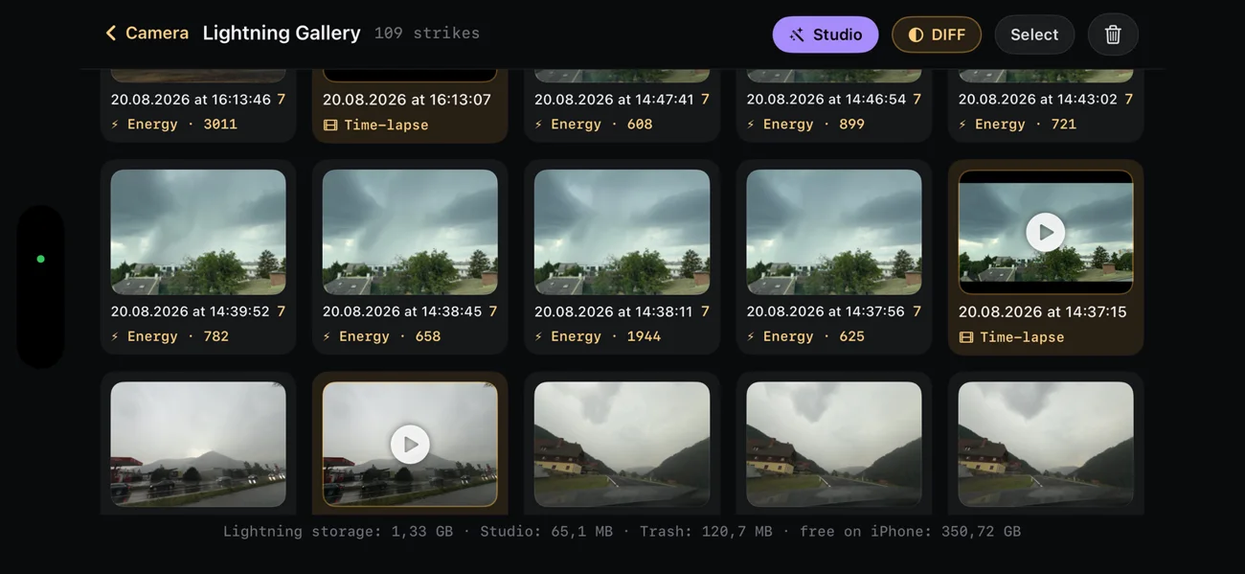Image resolution: width=1245 pixels, height=574 pixels.
Task: Click the lightning bolt icon beside Energy 721
Action: 963,125
